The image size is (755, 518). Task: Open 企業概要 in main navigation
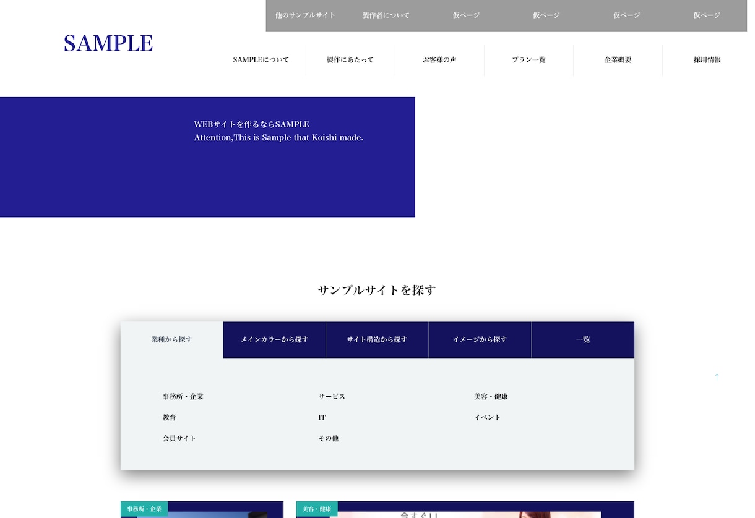[618, 60]
